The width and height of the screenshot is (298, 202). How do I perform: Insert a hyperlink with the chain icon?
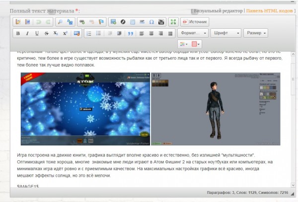[82, 22]
